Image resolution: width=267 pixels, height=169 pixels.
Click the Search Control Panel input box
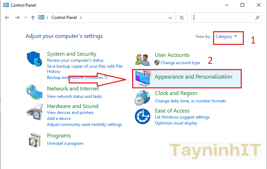[224, 18]
